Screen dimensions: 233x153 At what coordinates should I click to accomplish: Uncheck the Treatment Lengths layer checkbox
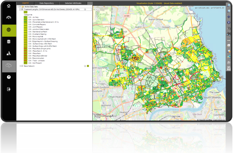(22, 9)
